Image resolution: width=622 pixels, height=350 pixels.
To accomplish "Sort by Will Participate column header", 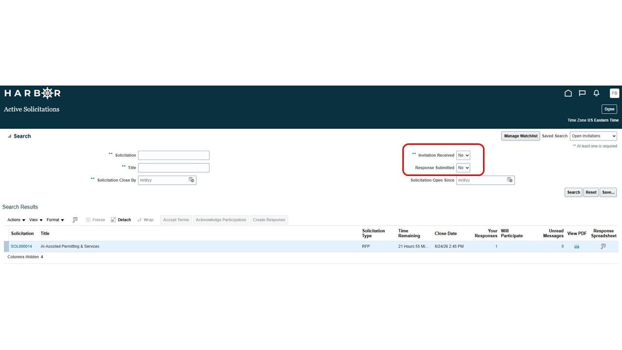I will [512, 233].
